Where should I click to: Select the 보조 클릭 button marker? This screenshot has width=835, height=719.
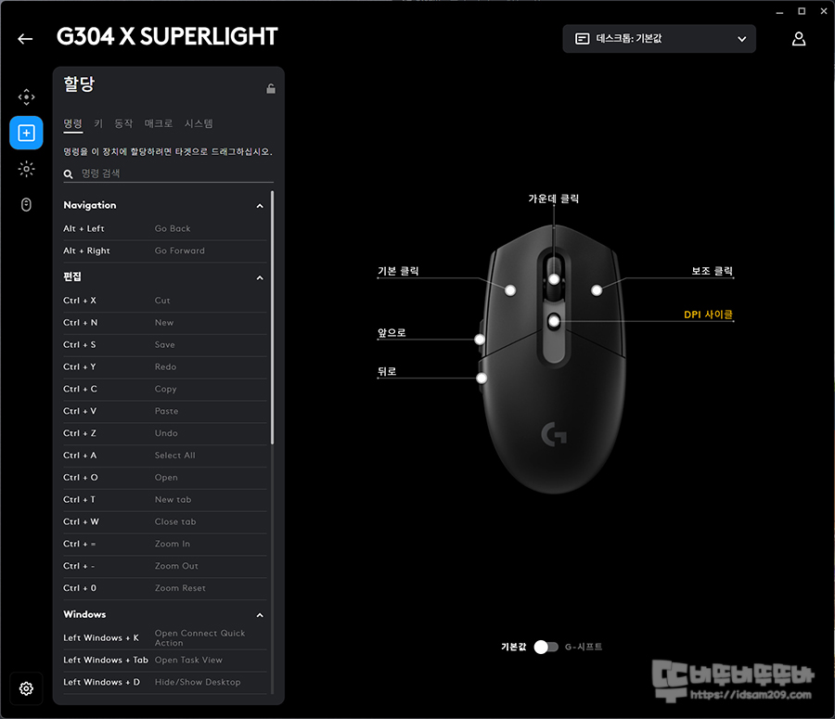pos(597,290)
